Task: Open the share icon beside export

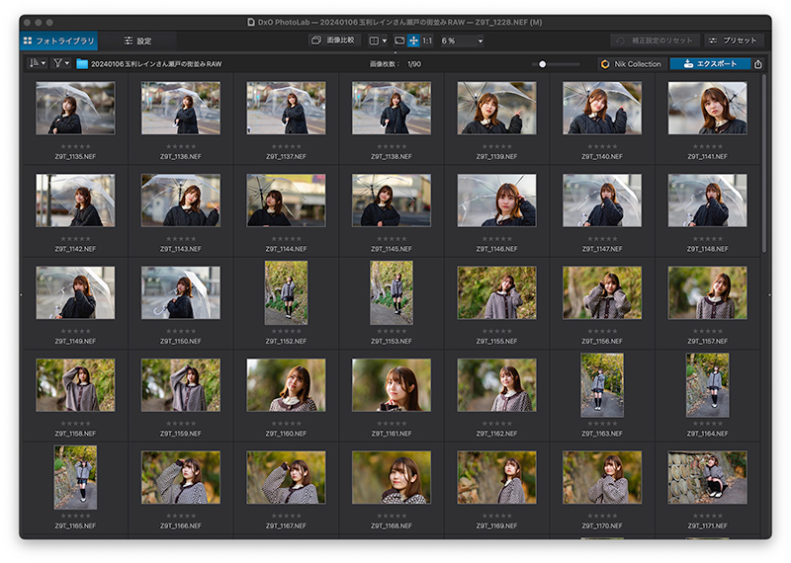Action: pos(757,64)
